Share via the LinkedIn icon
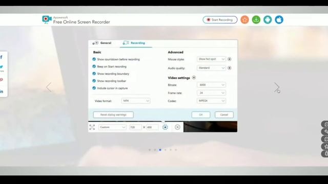 (x=2, y=91)
